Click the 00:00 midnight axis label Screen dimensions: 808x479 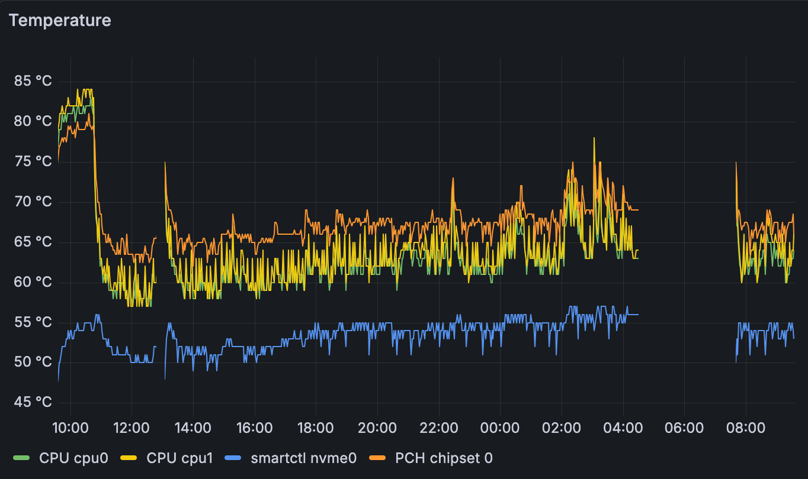tap(500, 428)
